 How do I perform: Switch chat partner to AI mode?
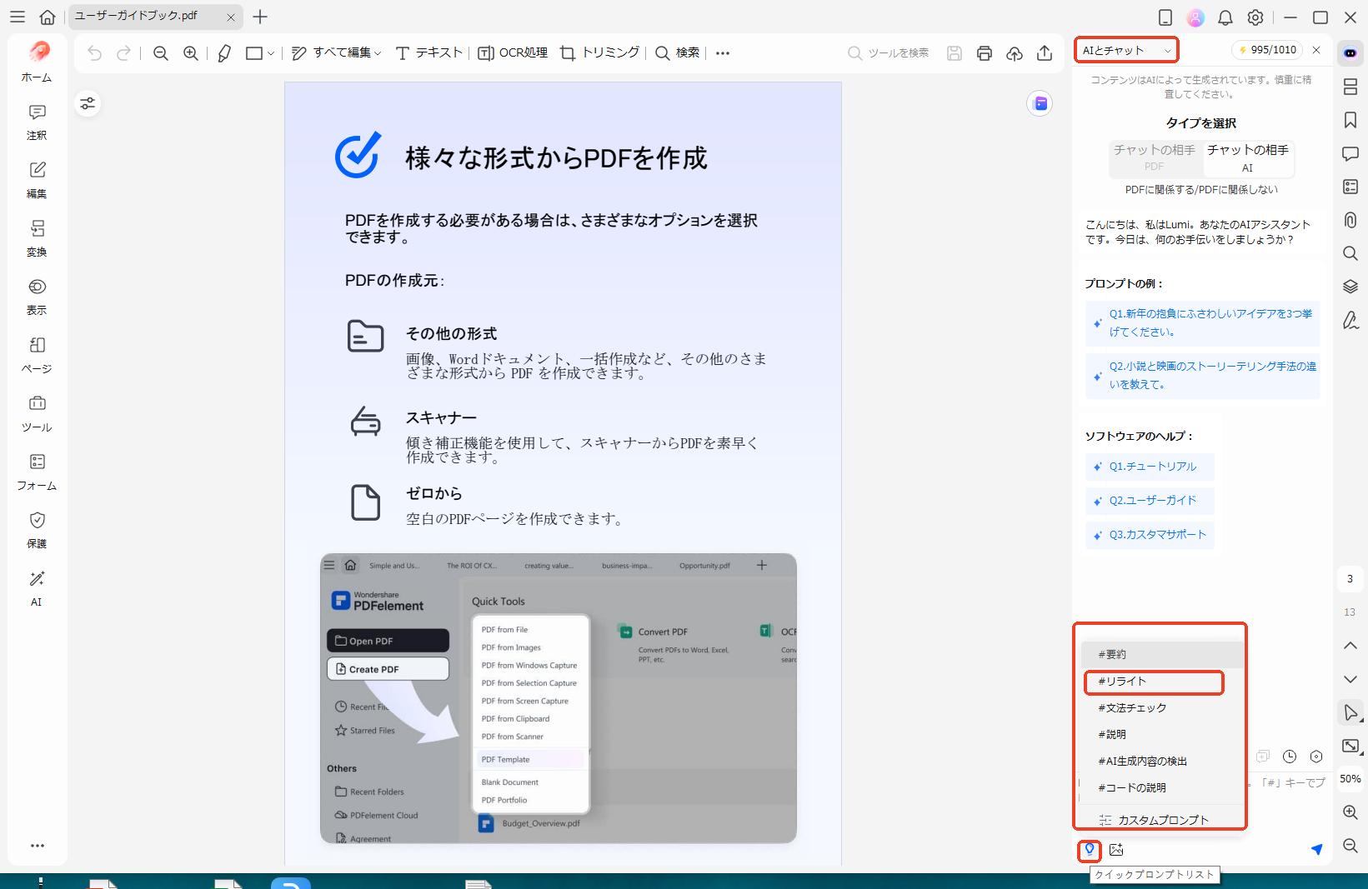pyautogui.click(x=1247, y=158)
